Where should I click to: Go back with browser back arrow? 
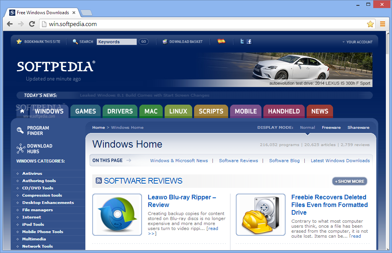coord(10,24)
